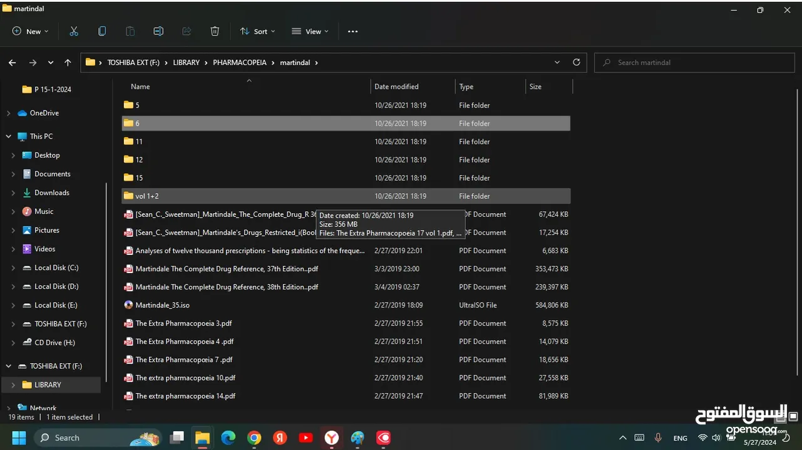Screen dimensions: 802x450
Task: Click the Wi-Fi network tray icon
Action: 702,437
